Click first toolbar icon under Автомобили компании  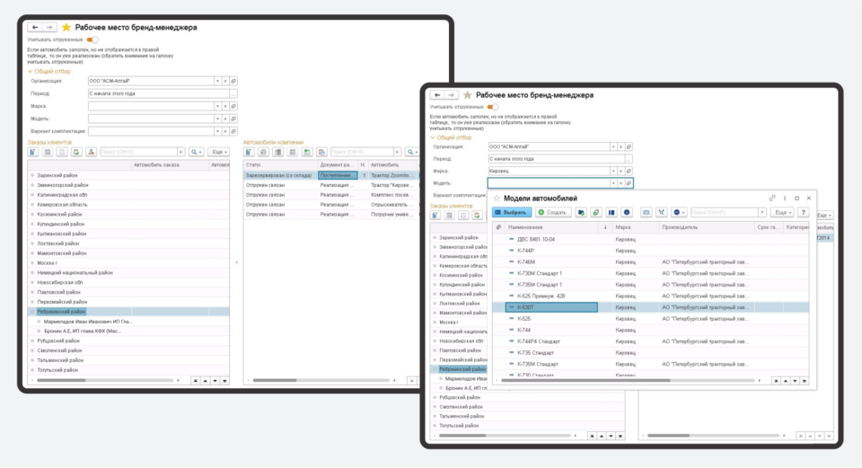tap(249, 153)
